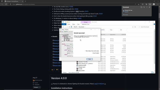
Task: Open the Home ribbon tab in File Explorer
Action: (x=69, y=24)
